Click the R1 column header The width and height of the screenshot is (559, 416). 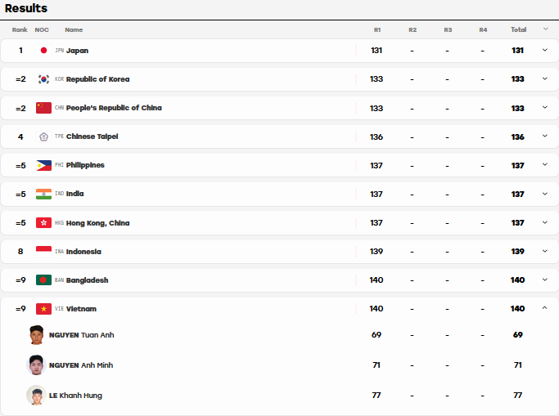tap(377, 30)
